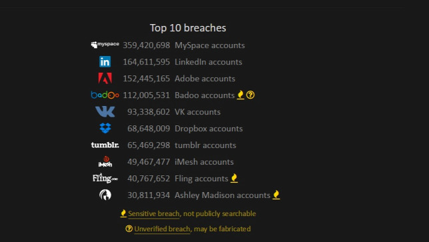Open the Sensitive breach link
Screen dimensions: 429x242
[154, 213]
